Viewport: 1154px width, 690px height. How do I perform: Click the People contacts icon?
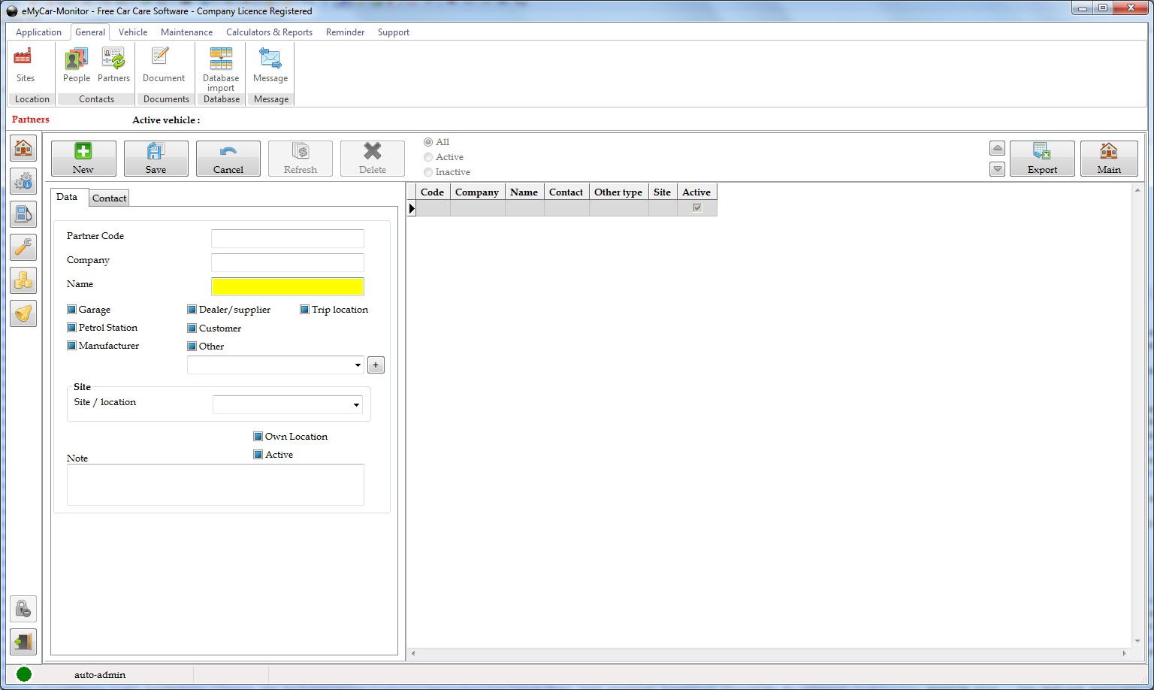(76, 65)
